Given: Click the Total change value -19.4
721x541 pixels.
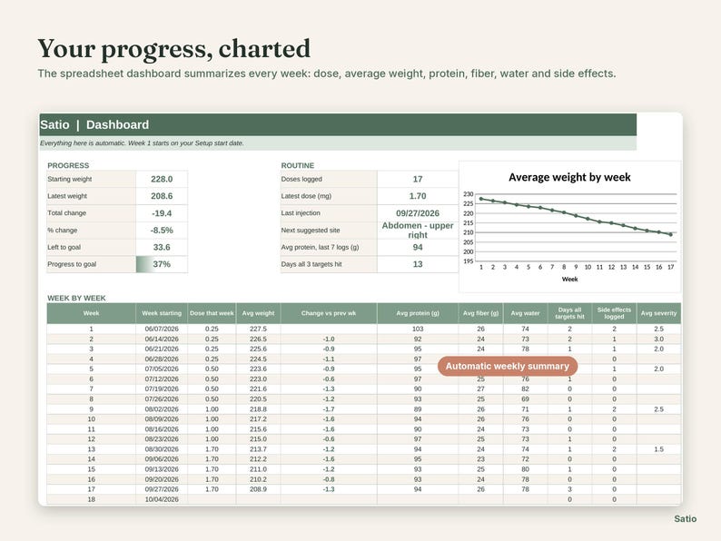Looking at the screenshot, I should [x=162, y=213].
